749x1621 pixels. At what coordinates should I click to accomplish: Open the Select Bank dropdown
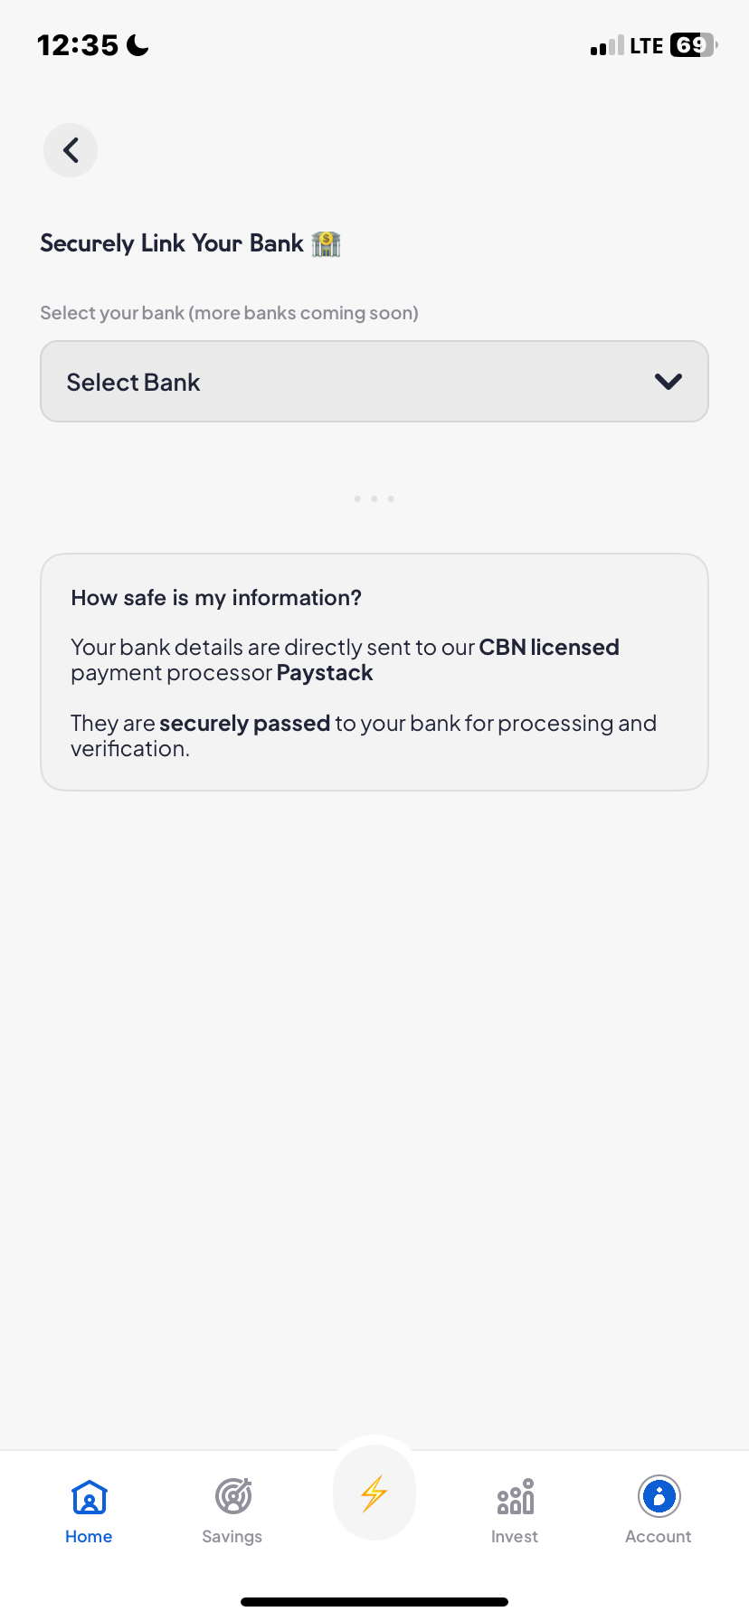click(x=374, y=381)
